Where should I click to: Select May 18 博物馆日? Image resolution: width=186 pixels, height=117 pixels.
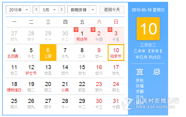point(14,86)
